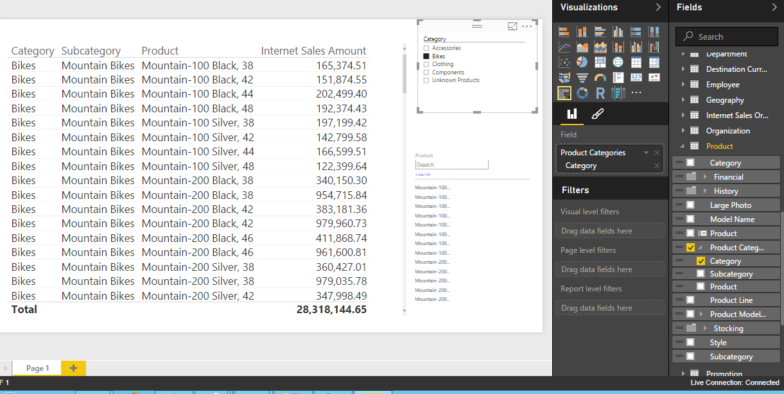Choose the Clustered bar chart visual
Viewport: 784px width, 394px height.
[x=600, y=31]
